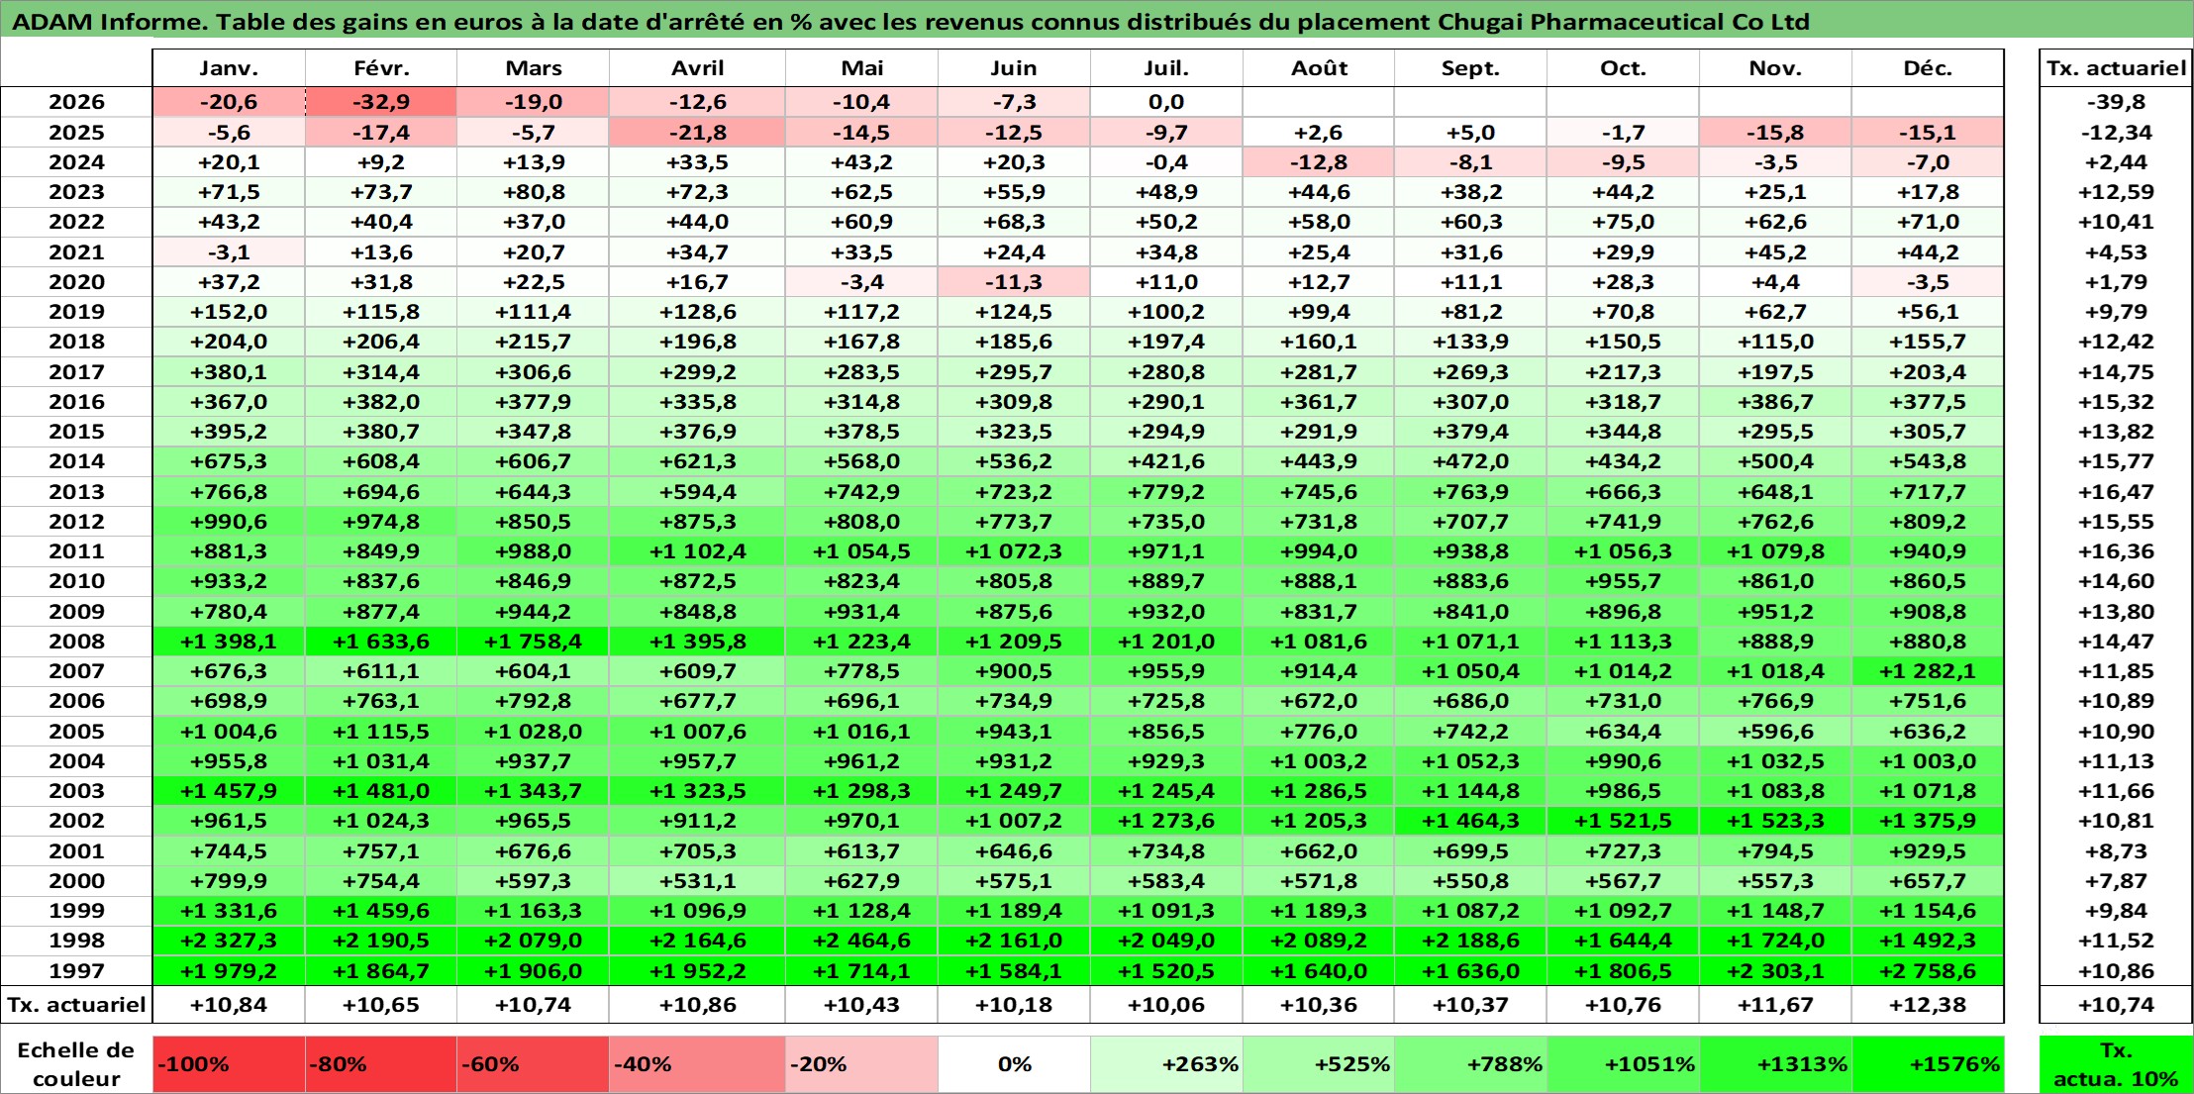Screen dimensions: 2194x1094
Task: Select the +788% legend swatch
Action: pyautogui.click(x=1470, y=1064)
